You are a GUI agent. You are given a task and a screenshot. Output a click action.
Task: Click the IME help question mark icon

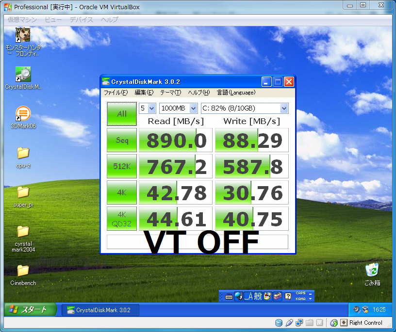click(x=288, y=296)
